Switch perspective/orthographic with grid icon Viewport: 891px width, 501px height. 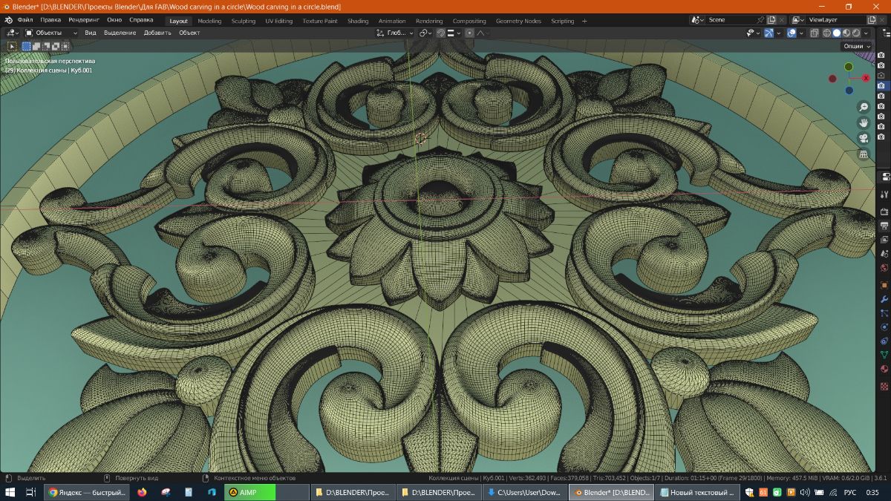[x=864, y=154]
